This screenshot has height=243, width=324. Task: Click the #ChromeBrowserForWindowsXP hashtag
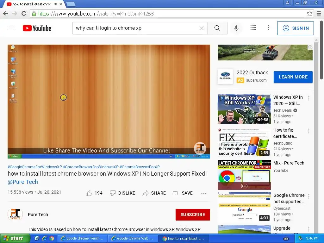click(91, 167)
